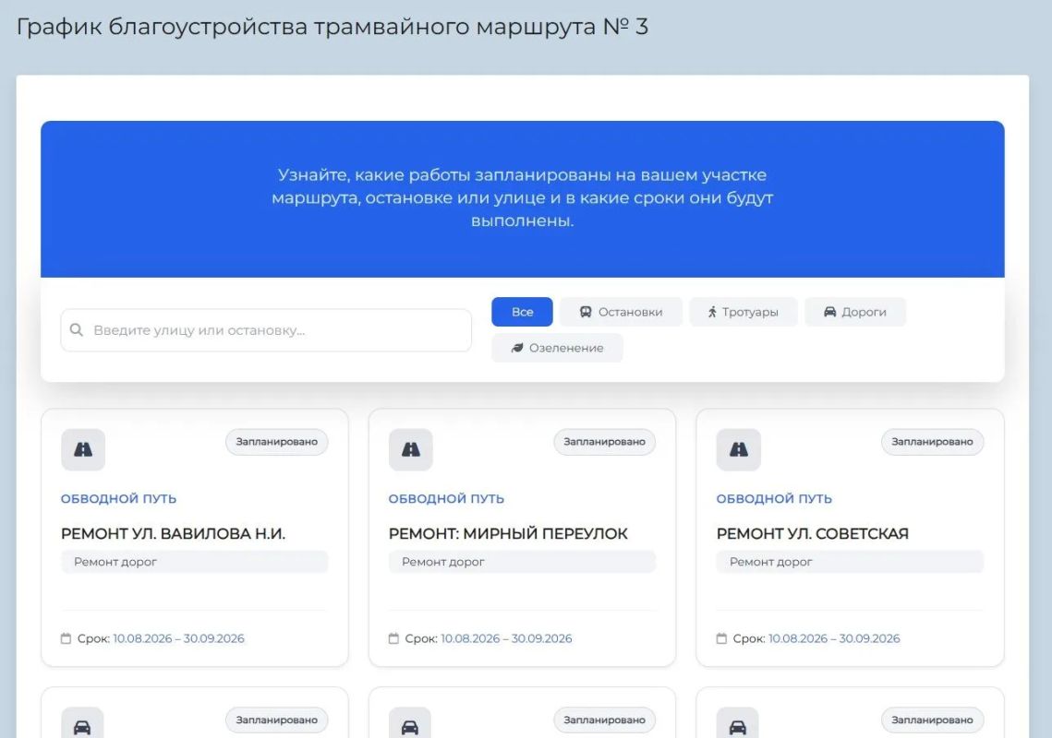The height and width of the screenshot is (738, 1052).
Task: Click "Запланировано" badge on Мирный переулок card
Action: 604,442
